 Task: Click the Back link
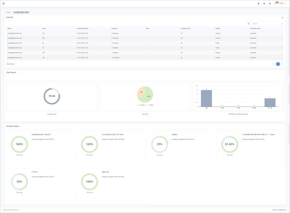tap(8, 13)
